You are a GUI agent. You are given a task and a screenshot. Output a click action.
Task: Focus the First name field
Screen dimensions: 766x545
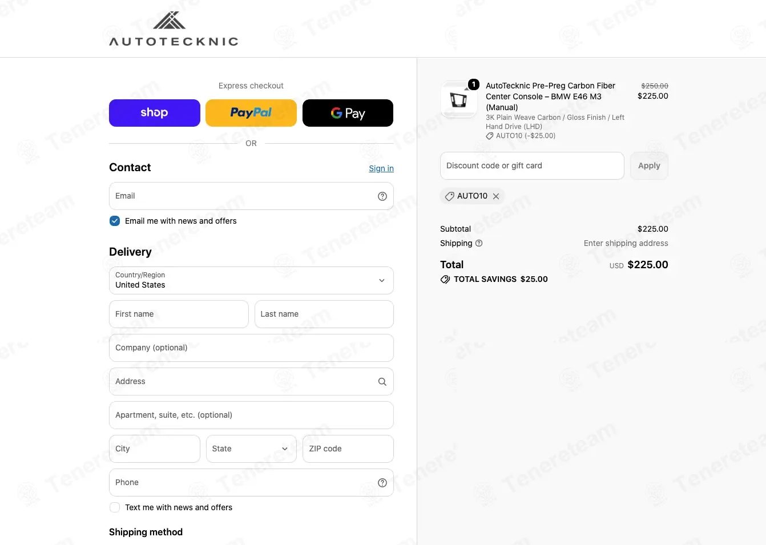(x=179, y=314)
